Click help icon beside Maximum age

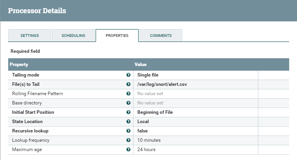point(128,150)
